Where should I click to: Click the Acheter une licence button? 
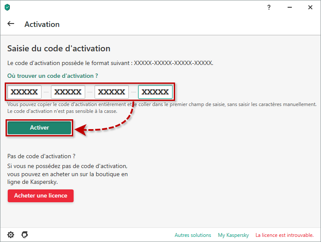click(x=41, y=196)
